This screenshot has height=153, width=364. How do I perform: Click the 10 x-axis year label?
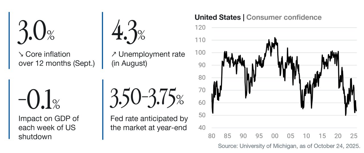[306, 136]
